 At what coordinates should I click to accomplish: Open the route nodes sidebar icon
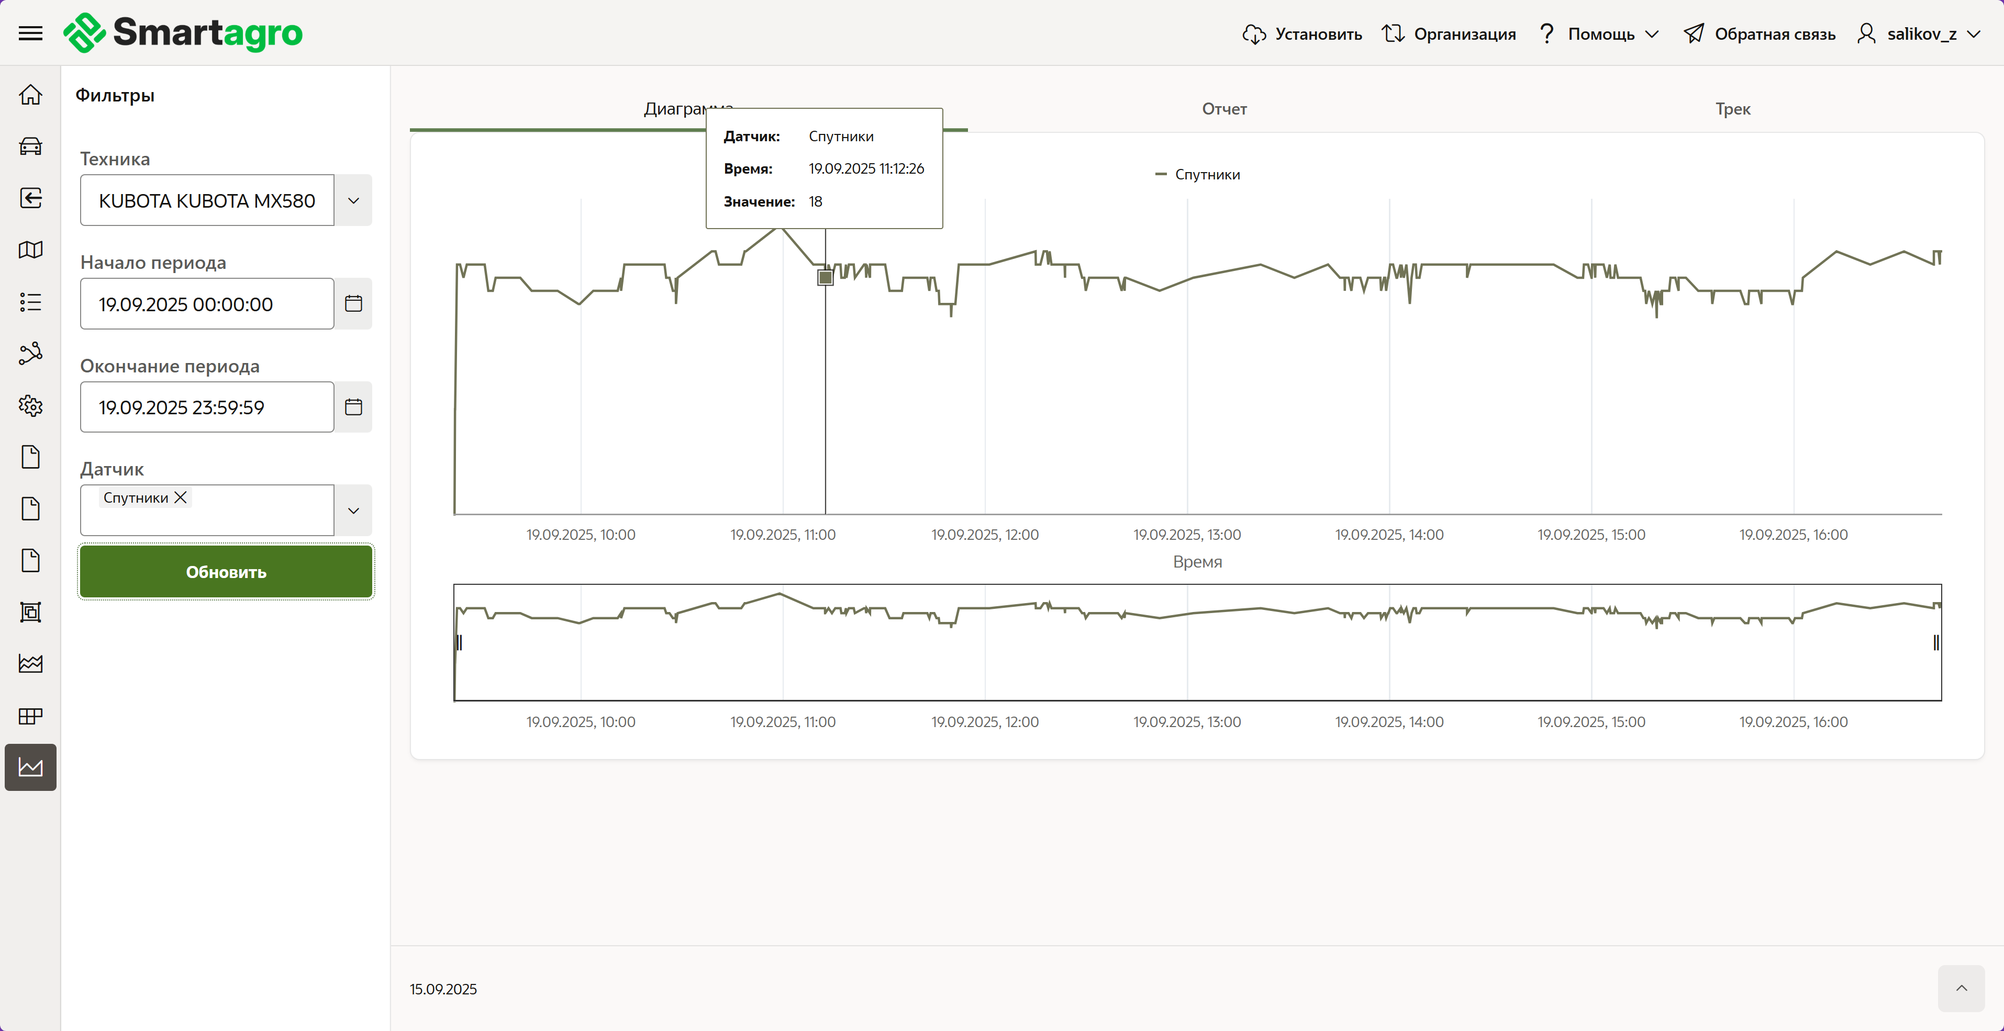[x=30, y=353]
